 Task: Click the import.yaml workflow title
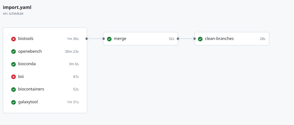click(17, 7)
